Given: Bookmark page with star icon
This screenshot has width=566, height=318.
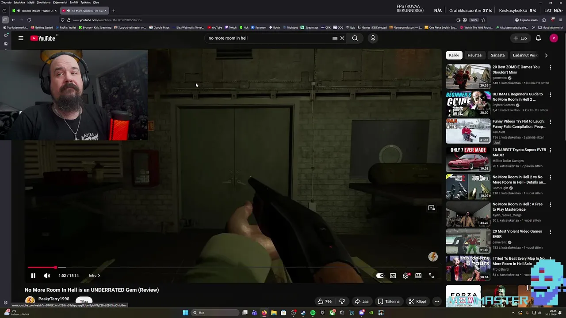Looking at the screenshot, I should [483, 20].
